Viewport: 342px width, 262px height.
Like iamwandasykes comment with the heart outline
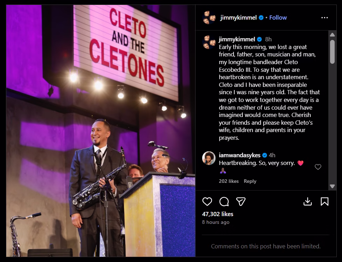point(319,167)
